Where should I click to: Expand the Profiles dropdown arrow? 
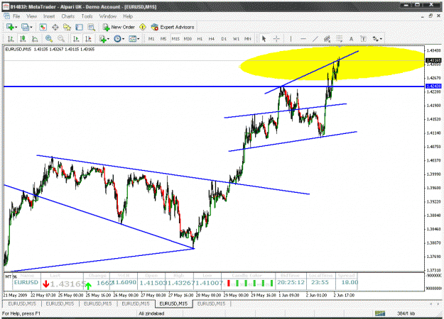[31, 28]
